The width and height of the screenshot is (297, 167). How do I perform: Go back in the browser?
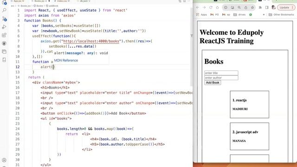(198, 7)
